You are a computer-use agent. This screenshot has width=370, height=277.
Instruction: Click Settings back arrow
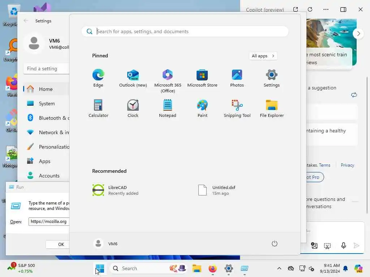pyautogui.click(x=26, y=21)
